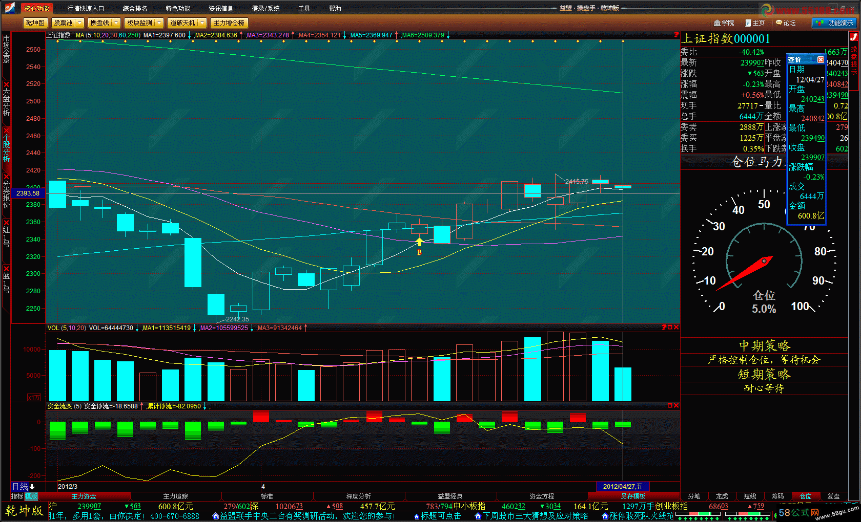Viewport: 861px width, 522px height.
Task: Click the help icon on the volume panel
Action: 664,327
